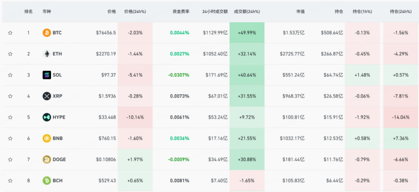Screen dimensions: 419x192
Task: Open the ETH coin name link
Action: click(x=57, y=54)
